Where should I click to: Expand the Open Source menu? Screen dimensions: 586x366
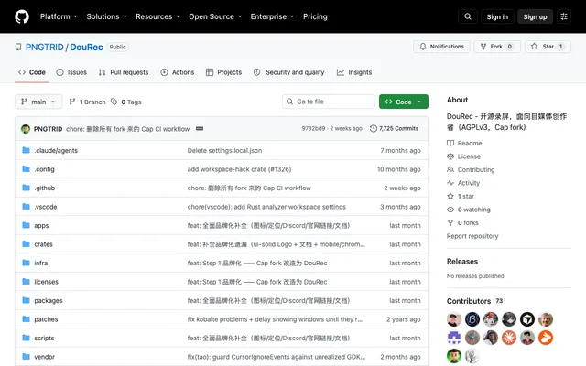(215, 16)
